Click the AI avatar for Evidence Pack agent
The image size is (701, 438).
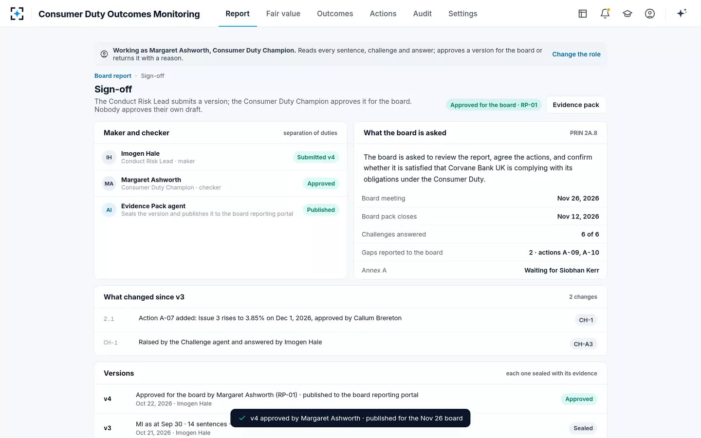pyautogui.click(x=109, y=210)
